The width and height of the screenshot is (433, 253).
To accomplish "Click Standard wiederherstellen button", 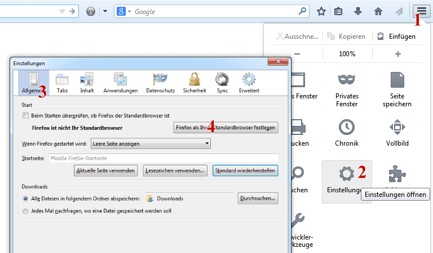I will coord(245,170).
